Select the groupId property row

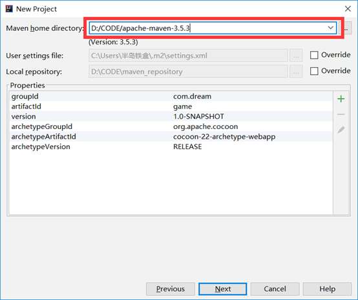pyautogui.click(x=171, y=96)
